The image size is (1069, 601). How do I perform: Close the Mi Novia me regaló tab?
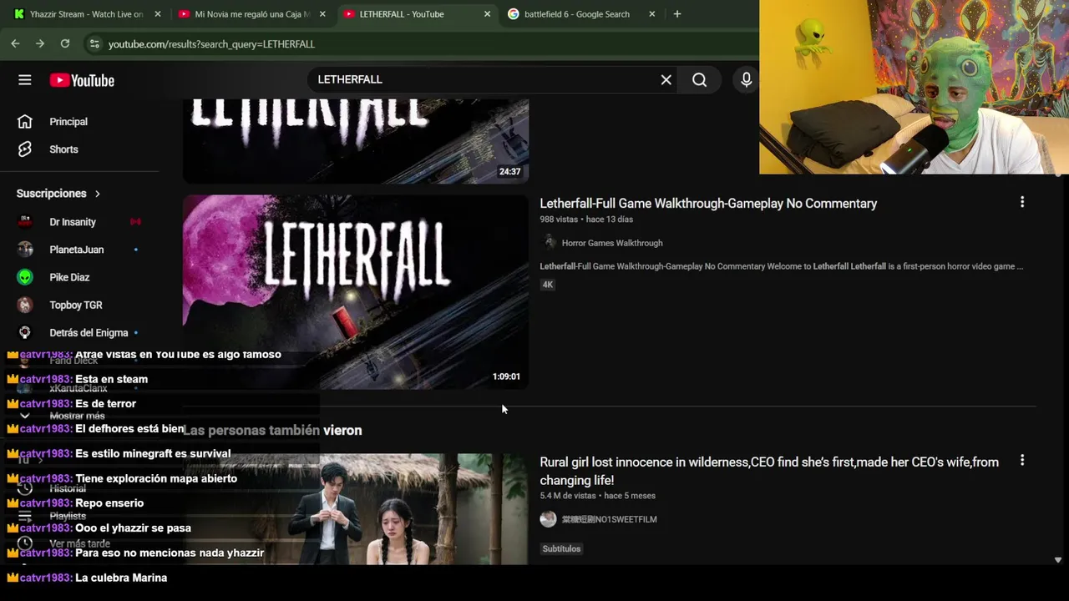pyautogui.click(x=322, y=14)
